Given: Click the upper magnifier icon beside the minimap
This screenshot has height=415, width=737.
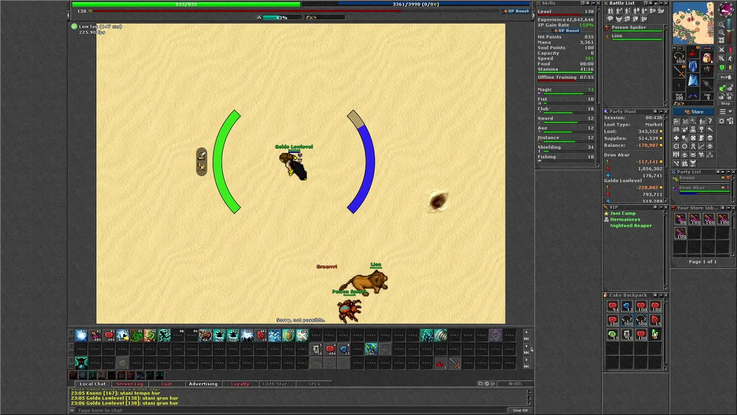Looking at the screenshot, I should (721, 25).
